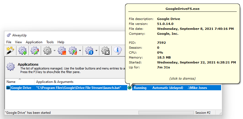
Task: Click the AlwaysUp title bar gear icon
Action: (8, 35)
